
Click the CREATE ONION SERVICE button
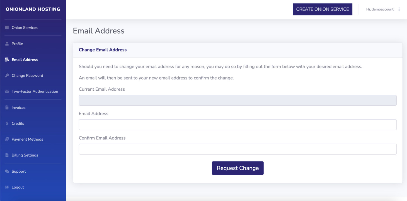pos(322,9)
